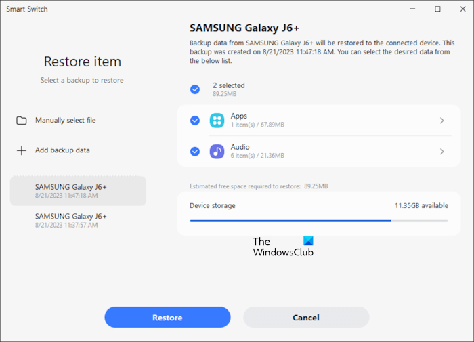Uncheck the Apps checkbox
Image resolution: width=474 pixels, height=342 pixels.
coord(195,121)
